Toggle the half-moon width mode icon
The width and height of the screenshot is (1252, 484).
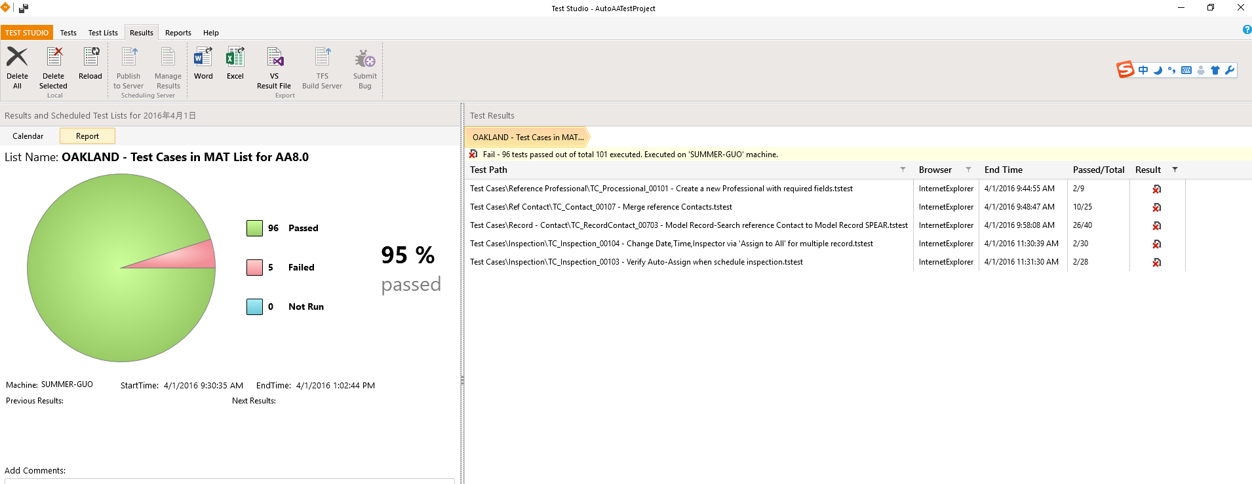pos(1158,70)
